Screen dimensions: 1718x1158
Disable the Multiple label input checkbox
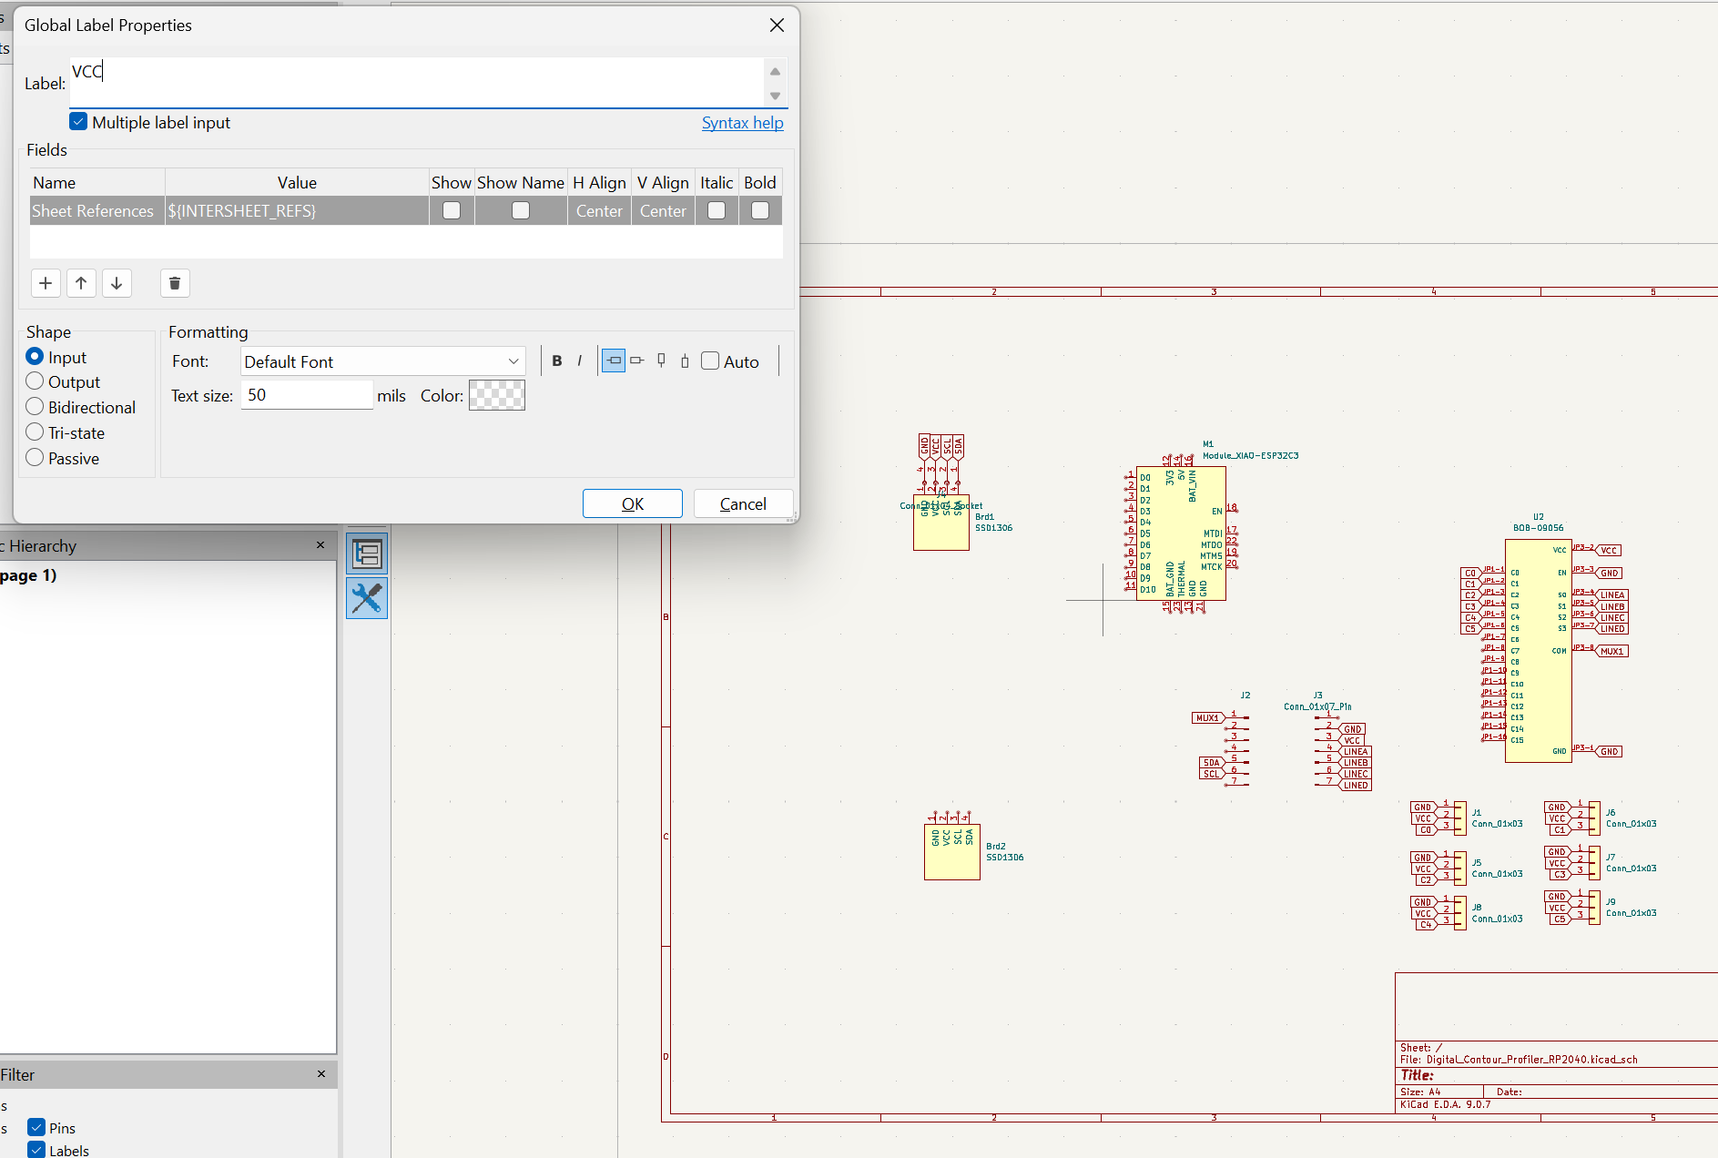coord(78,120)
